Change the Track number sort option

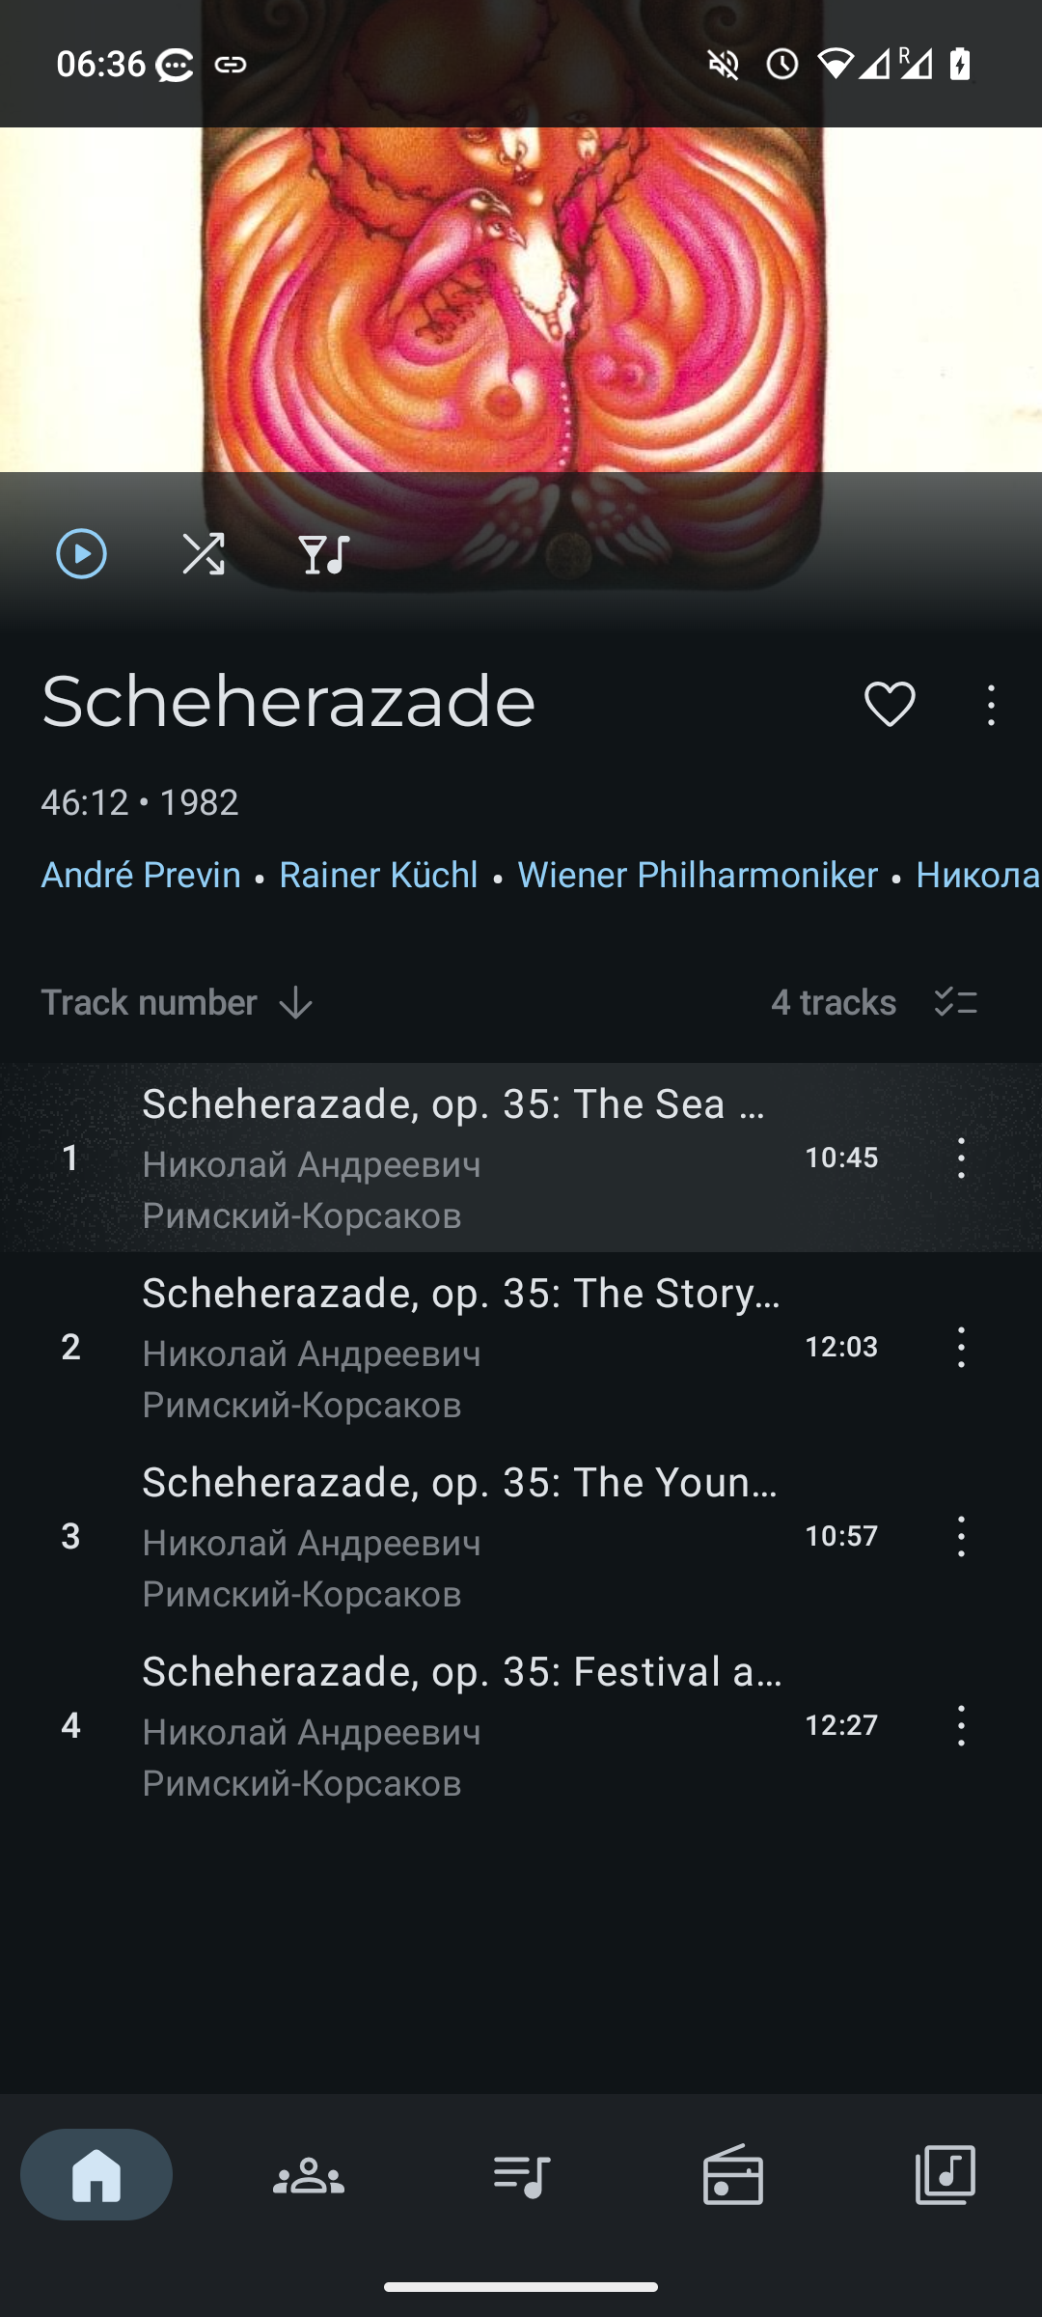coord(150,1002)
